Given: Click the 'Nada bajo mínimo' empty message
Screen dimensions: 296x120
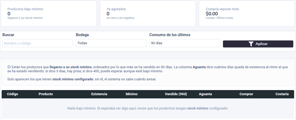Looking at the screenshot, I should tap(148, 108).
